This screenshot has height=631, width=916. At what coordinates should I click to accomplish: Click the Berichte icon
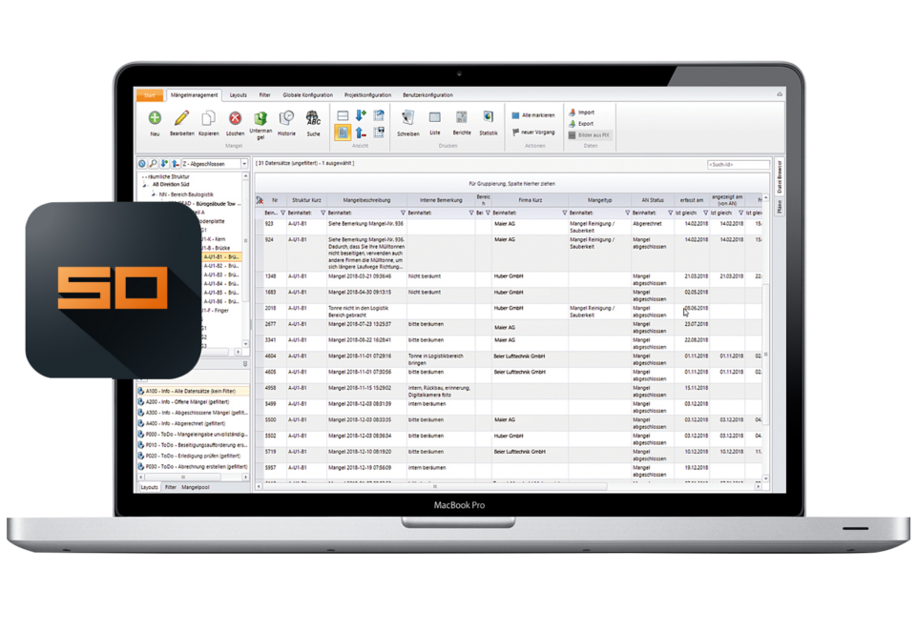point(462,117)
